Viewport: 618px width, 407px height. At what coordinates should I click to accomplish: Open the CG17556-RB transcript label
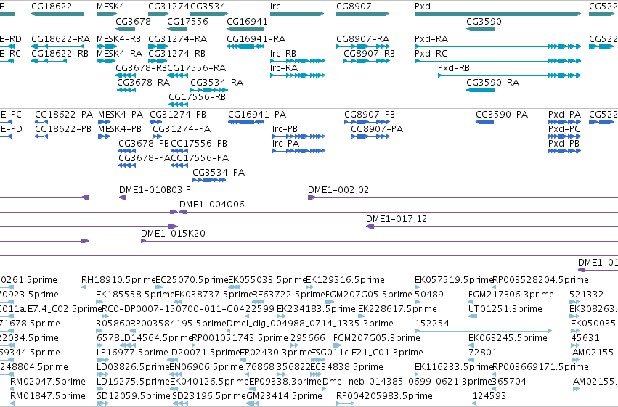click(x=197, y=97)
